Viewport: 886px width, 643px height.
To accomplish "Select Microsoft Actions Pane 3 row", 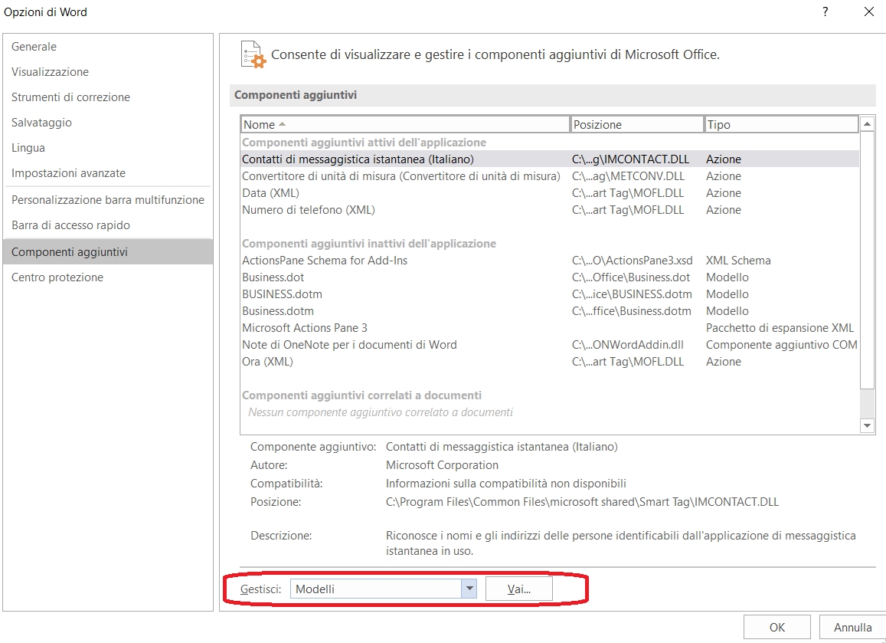I will [549, 327].
